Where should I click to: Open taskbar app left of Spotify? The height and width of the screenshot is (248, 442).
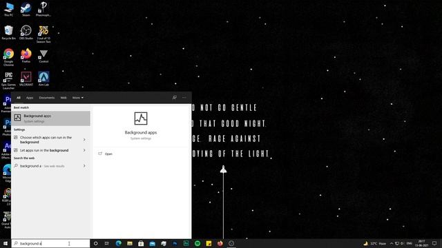(x=186, y=243)
